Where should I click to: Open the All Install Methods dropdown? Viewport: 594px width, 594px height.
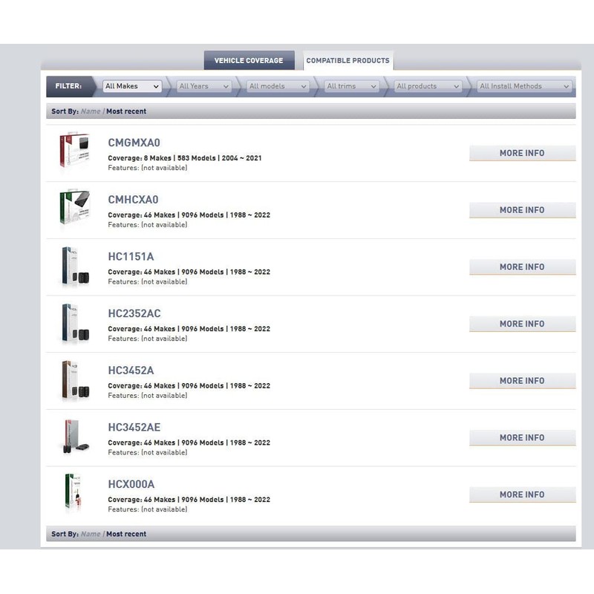524,86
